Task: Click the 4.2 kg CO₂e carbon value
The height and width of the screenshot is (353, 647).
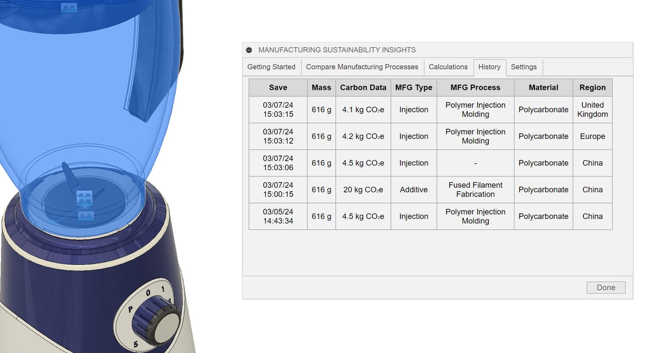Action: tap(363, 136)
